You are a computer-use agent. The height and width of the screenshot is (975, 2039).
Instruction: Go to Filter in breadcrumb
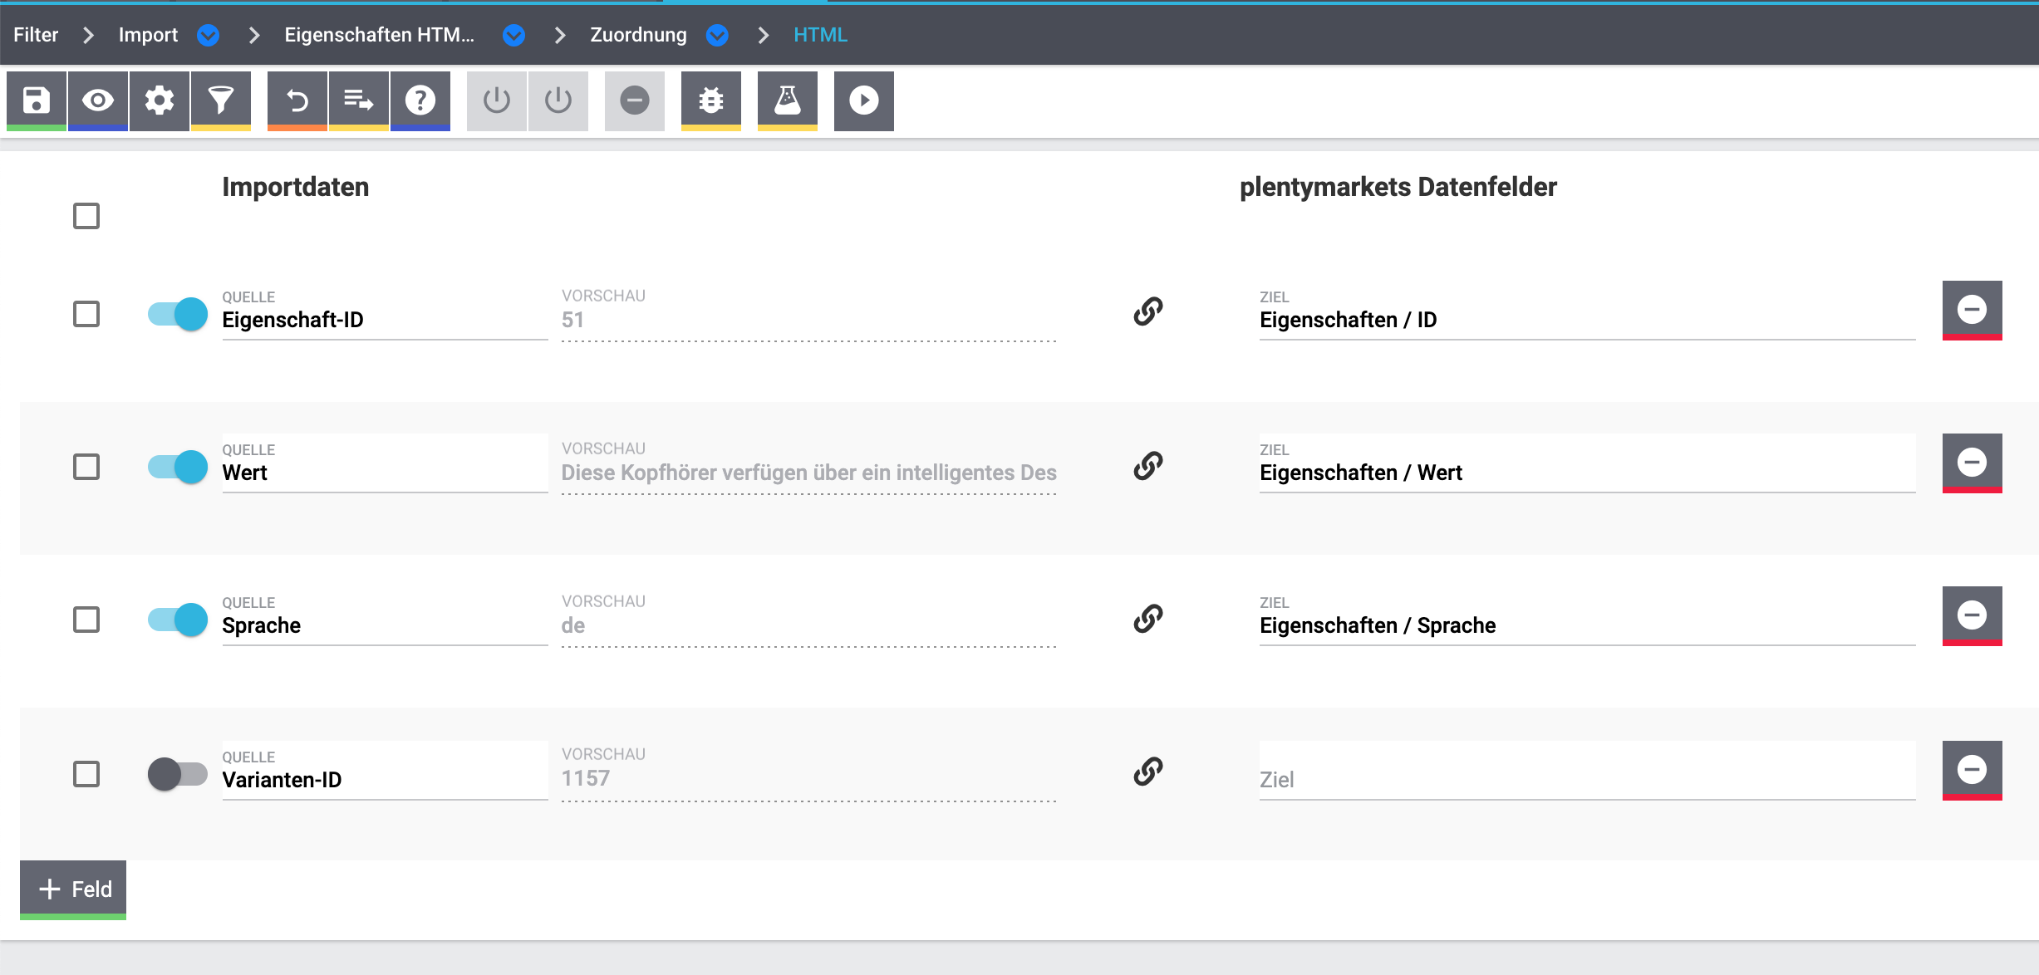pos(36,35)
